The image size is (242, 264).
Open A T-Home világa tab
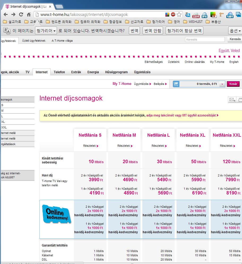point(62,41)
